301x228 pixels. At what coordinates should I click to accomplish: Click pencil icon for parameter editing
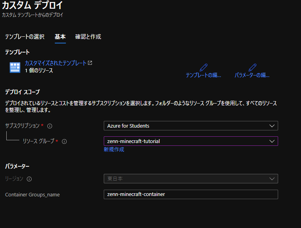pos(252,68)
